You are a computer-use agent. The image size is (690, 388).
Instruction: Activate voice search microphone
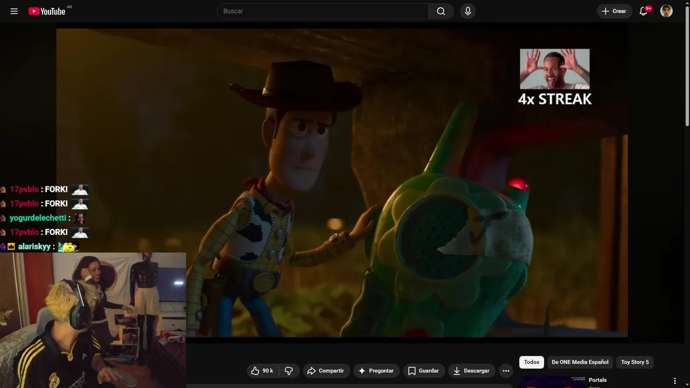[x=468, y=11]
